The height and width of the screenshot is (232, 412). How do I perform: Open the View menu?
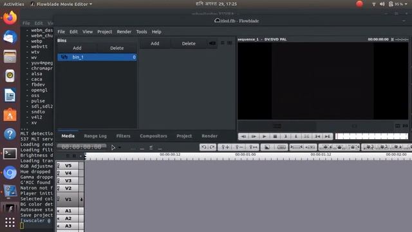(x=88, y=32)
